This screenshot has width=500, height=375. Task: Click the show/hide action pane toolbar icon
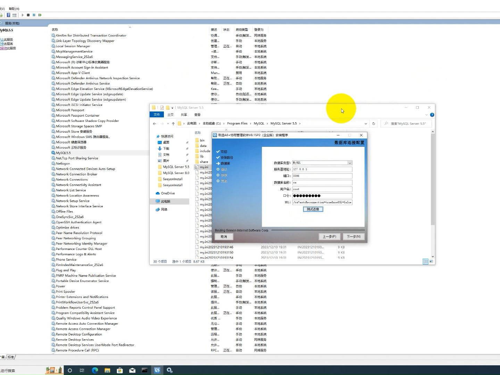coord(15,15)
